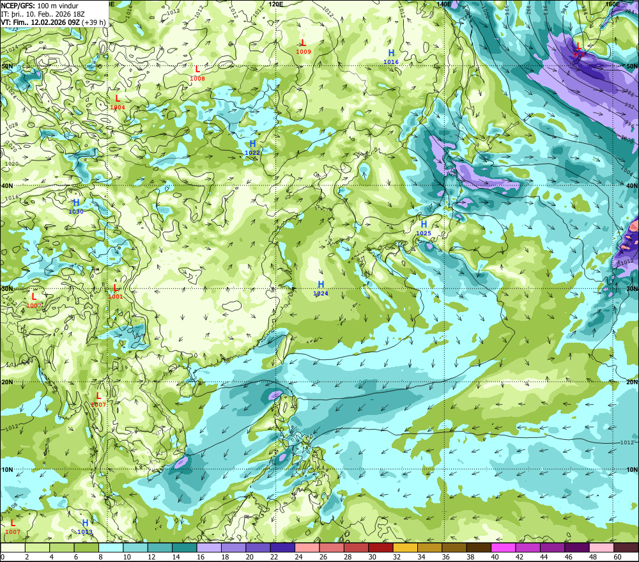Click the 20N label on the right axis
Viewport: 639px width, 562px height.
(x=632, y=382)
